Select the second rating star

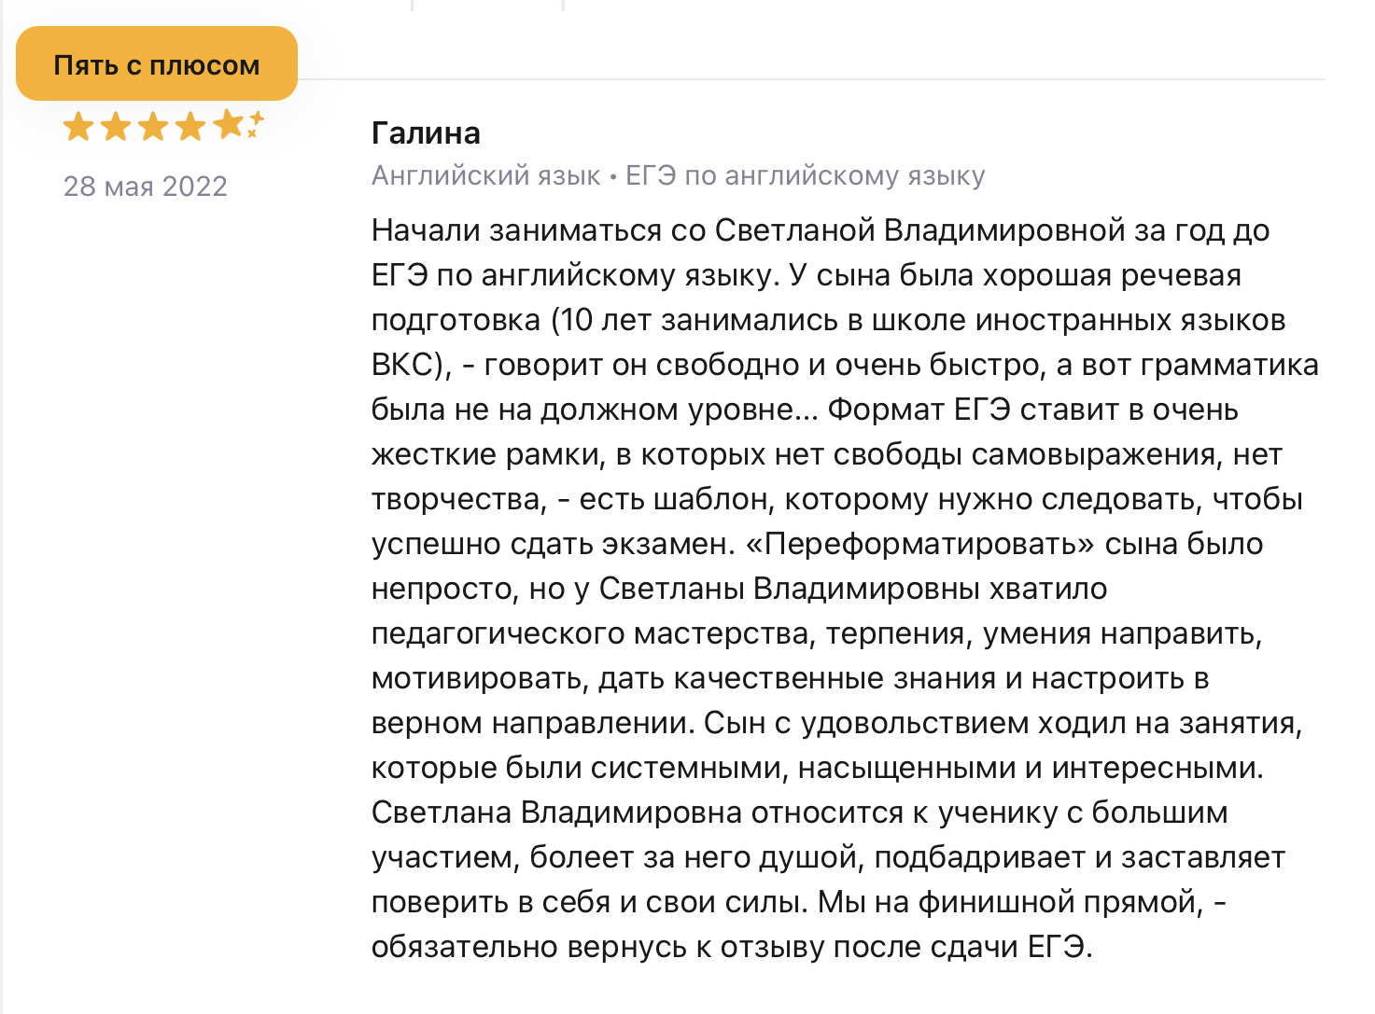[x=116, y=126]
